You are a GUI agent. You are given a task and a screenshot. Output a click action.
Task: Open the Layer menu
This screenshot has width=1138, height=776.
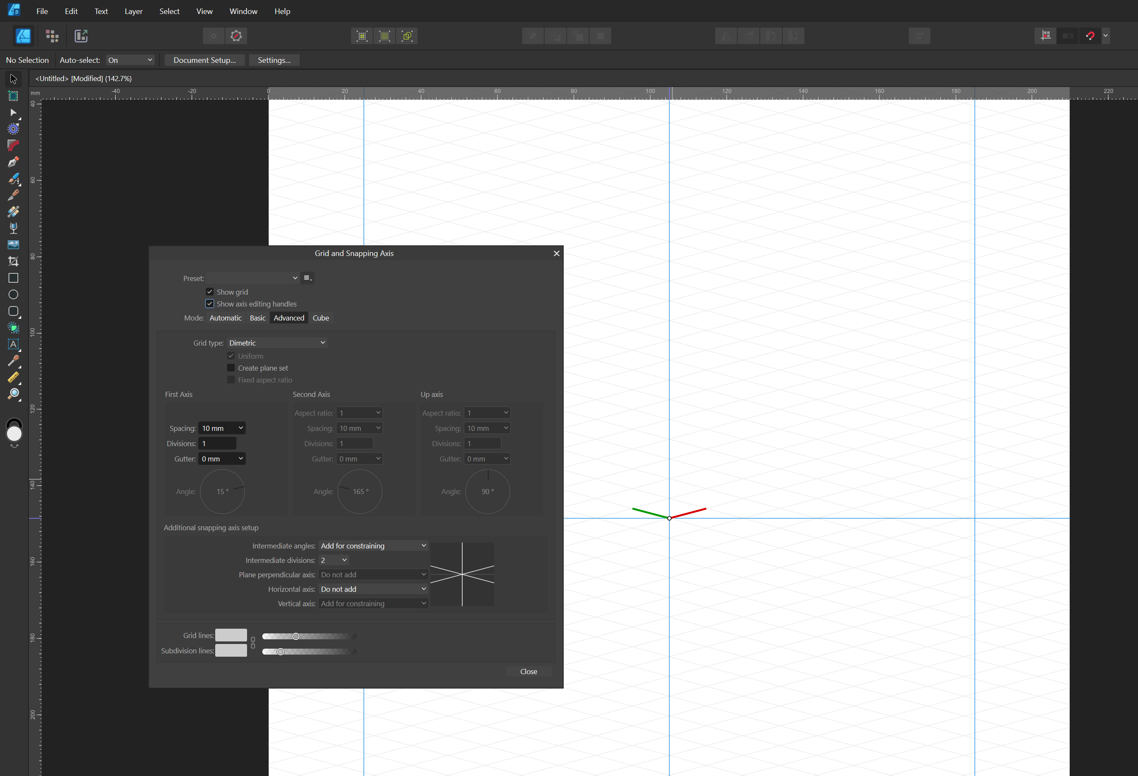[x=133, y=11]
